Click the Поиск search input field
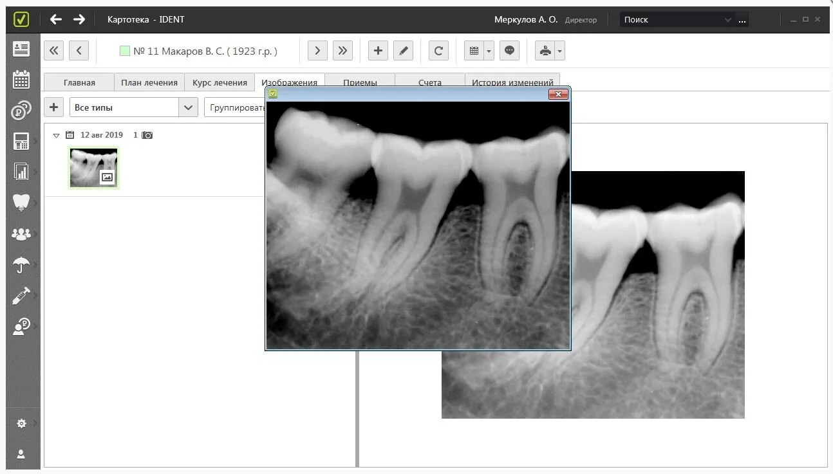 coord(673,20)
